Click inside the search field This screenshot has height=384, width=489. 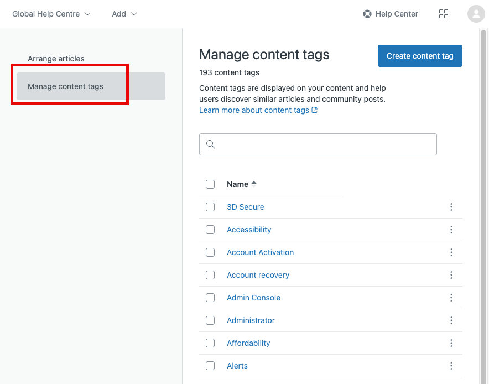point(318,144)
